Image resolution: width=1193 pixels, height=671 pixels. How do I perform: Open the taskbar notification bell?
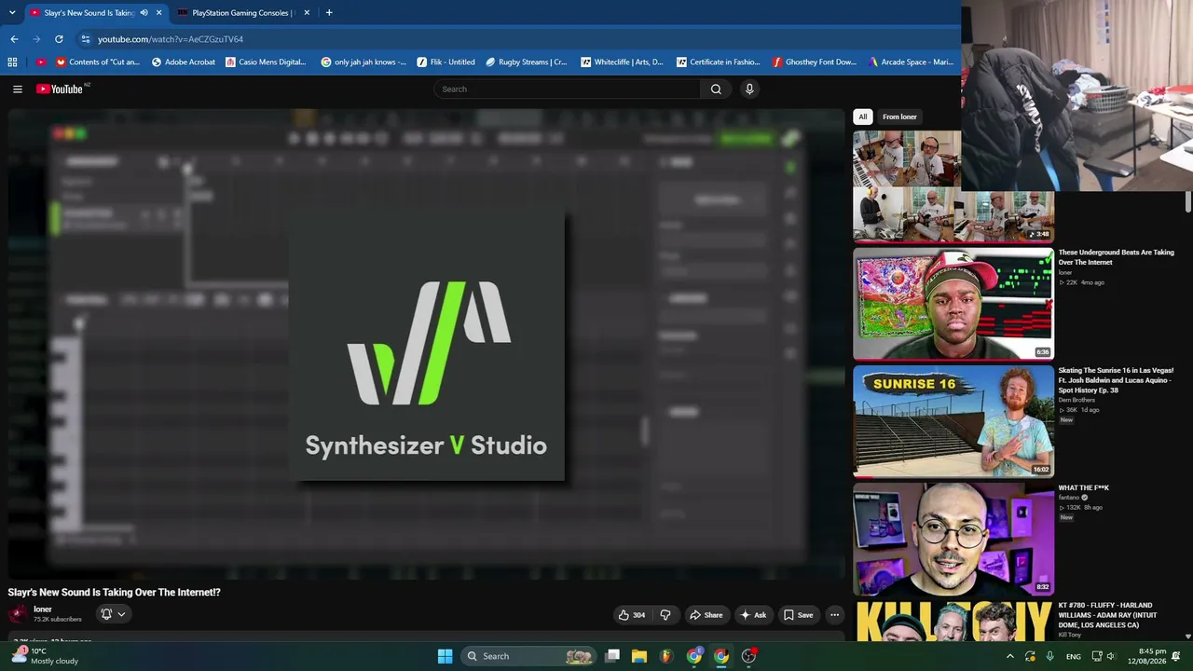[1175, 656]
